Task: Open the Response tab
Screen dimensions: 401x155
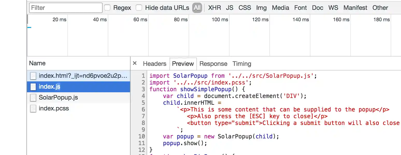Action: tap(213, 64)
